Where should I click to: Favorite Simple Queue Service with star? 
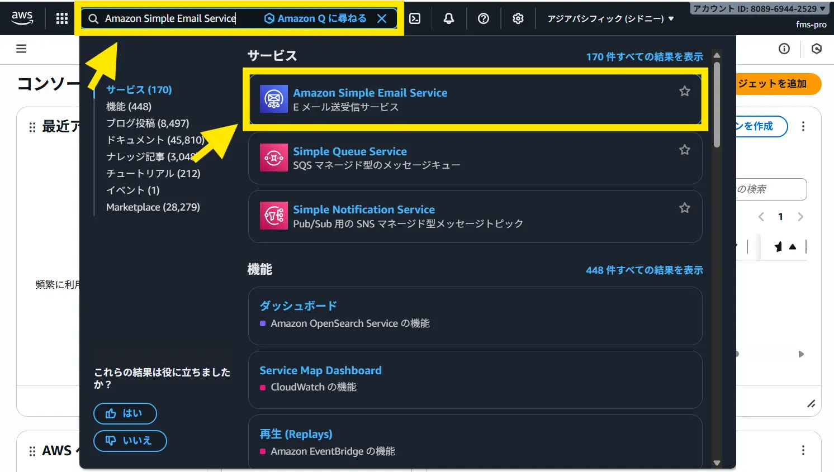point(684,150)
